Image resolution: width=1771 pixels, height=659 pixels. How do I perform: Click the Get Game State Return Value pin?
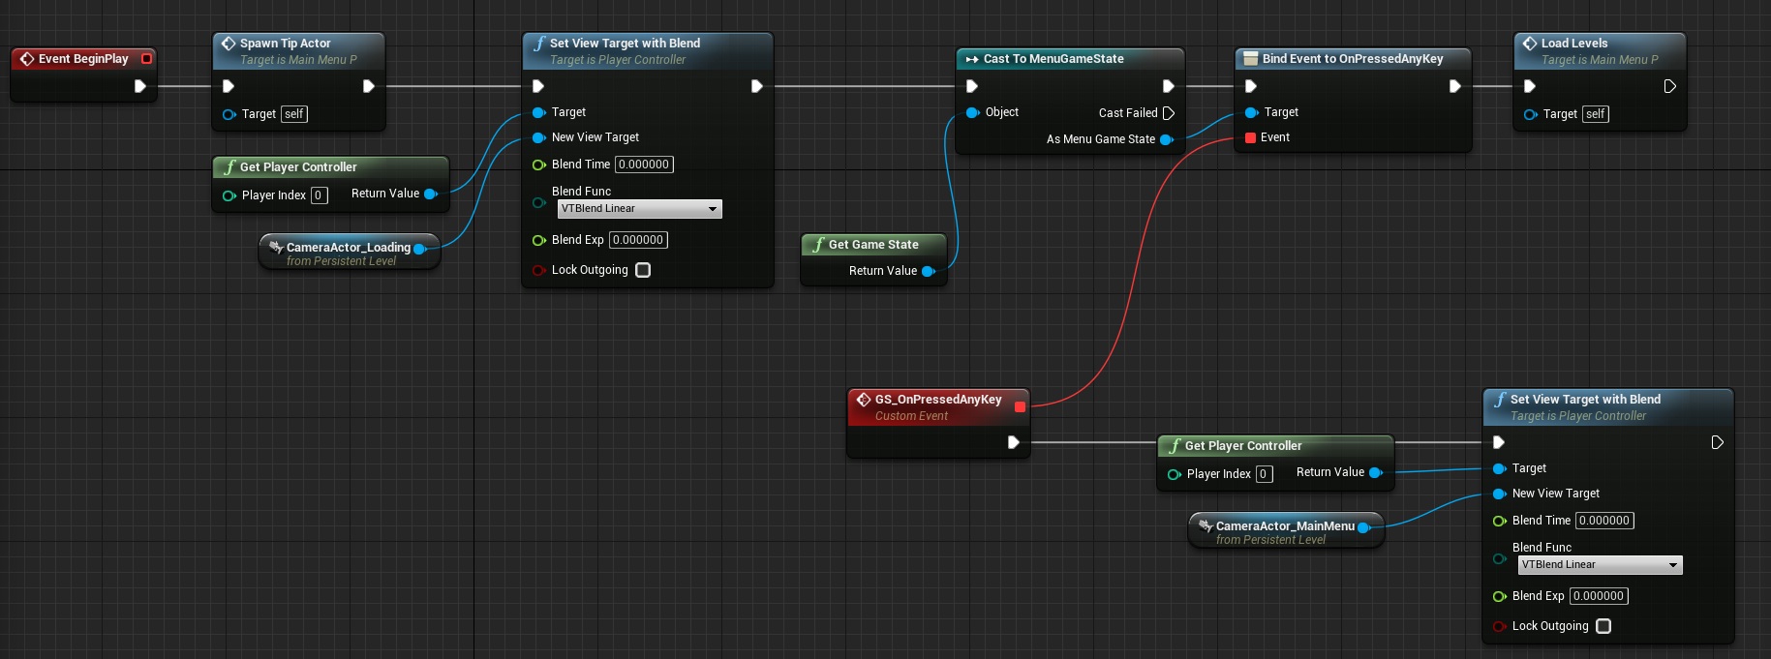coord(929,271)
